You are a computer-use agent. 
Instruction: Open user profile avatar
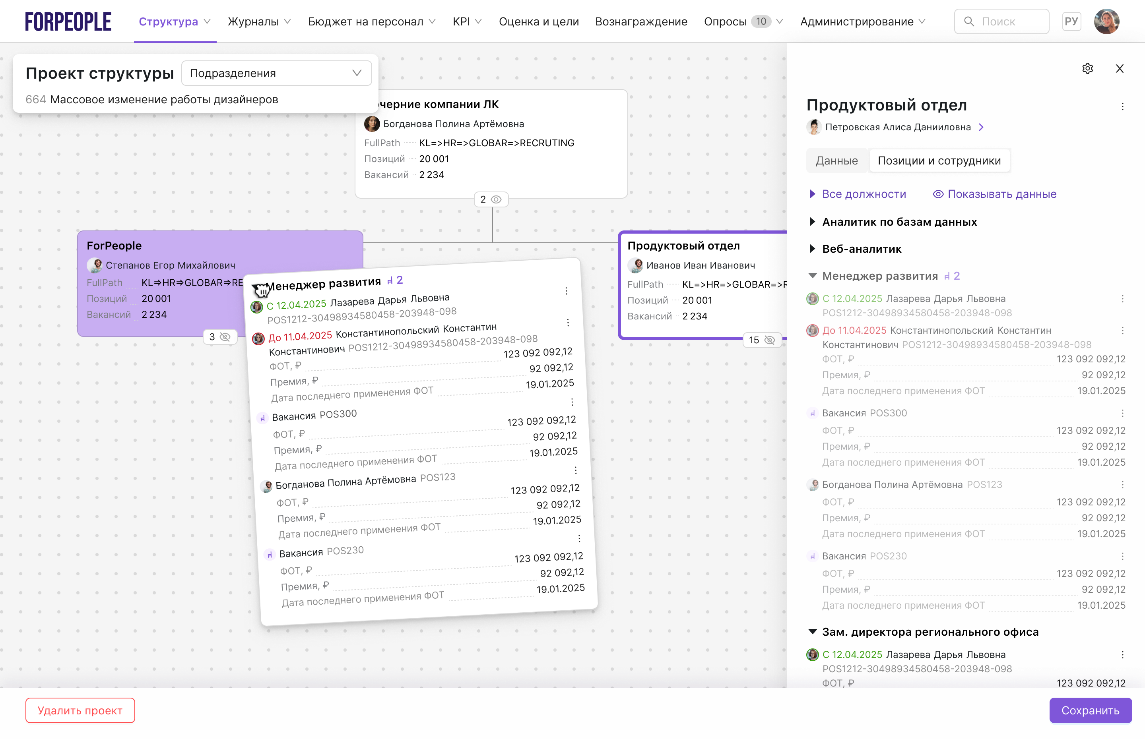tap(1106, 21)
